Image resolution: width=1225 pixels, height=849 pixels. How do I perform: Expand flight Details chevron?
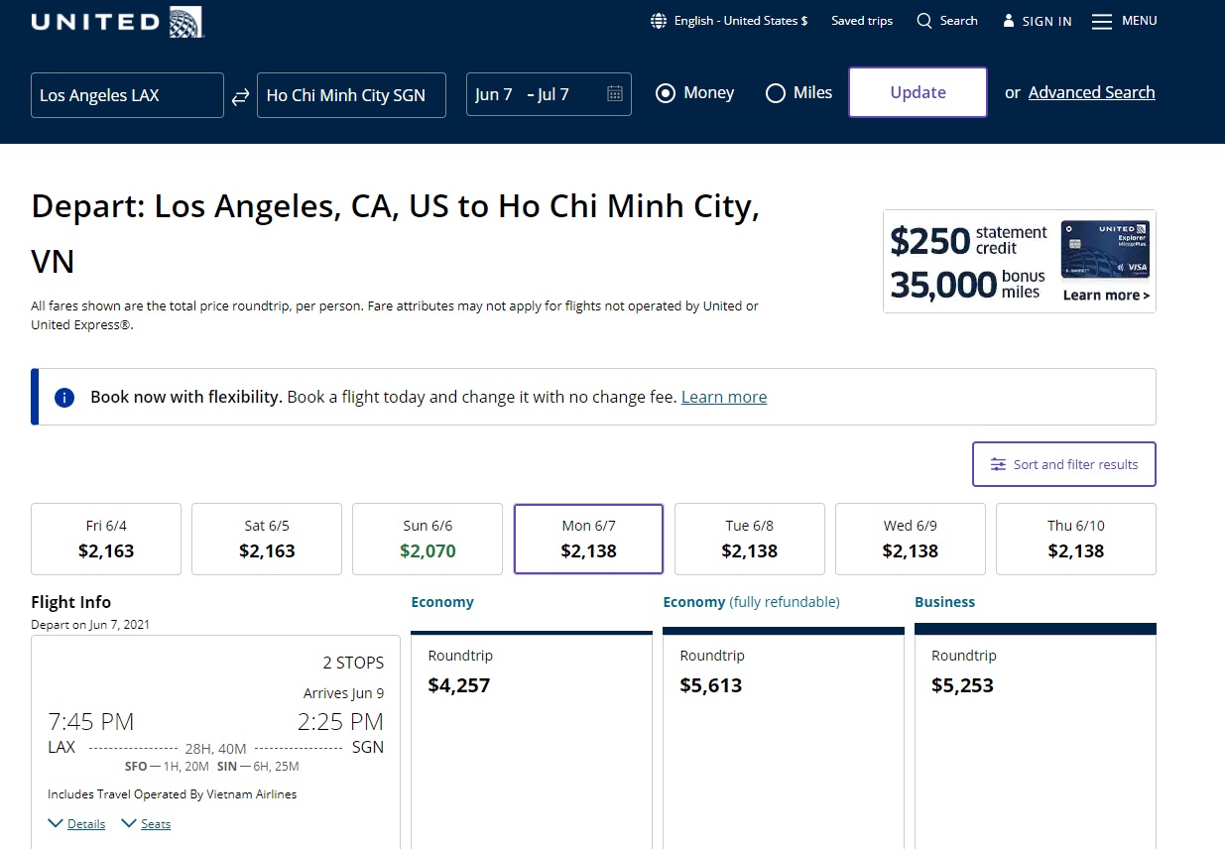click(x=57, y=823)
